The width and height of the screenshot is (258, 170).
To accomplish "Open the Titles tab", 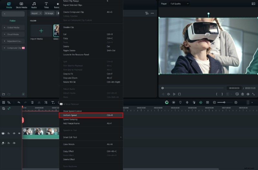I will (x=46, y=5).
